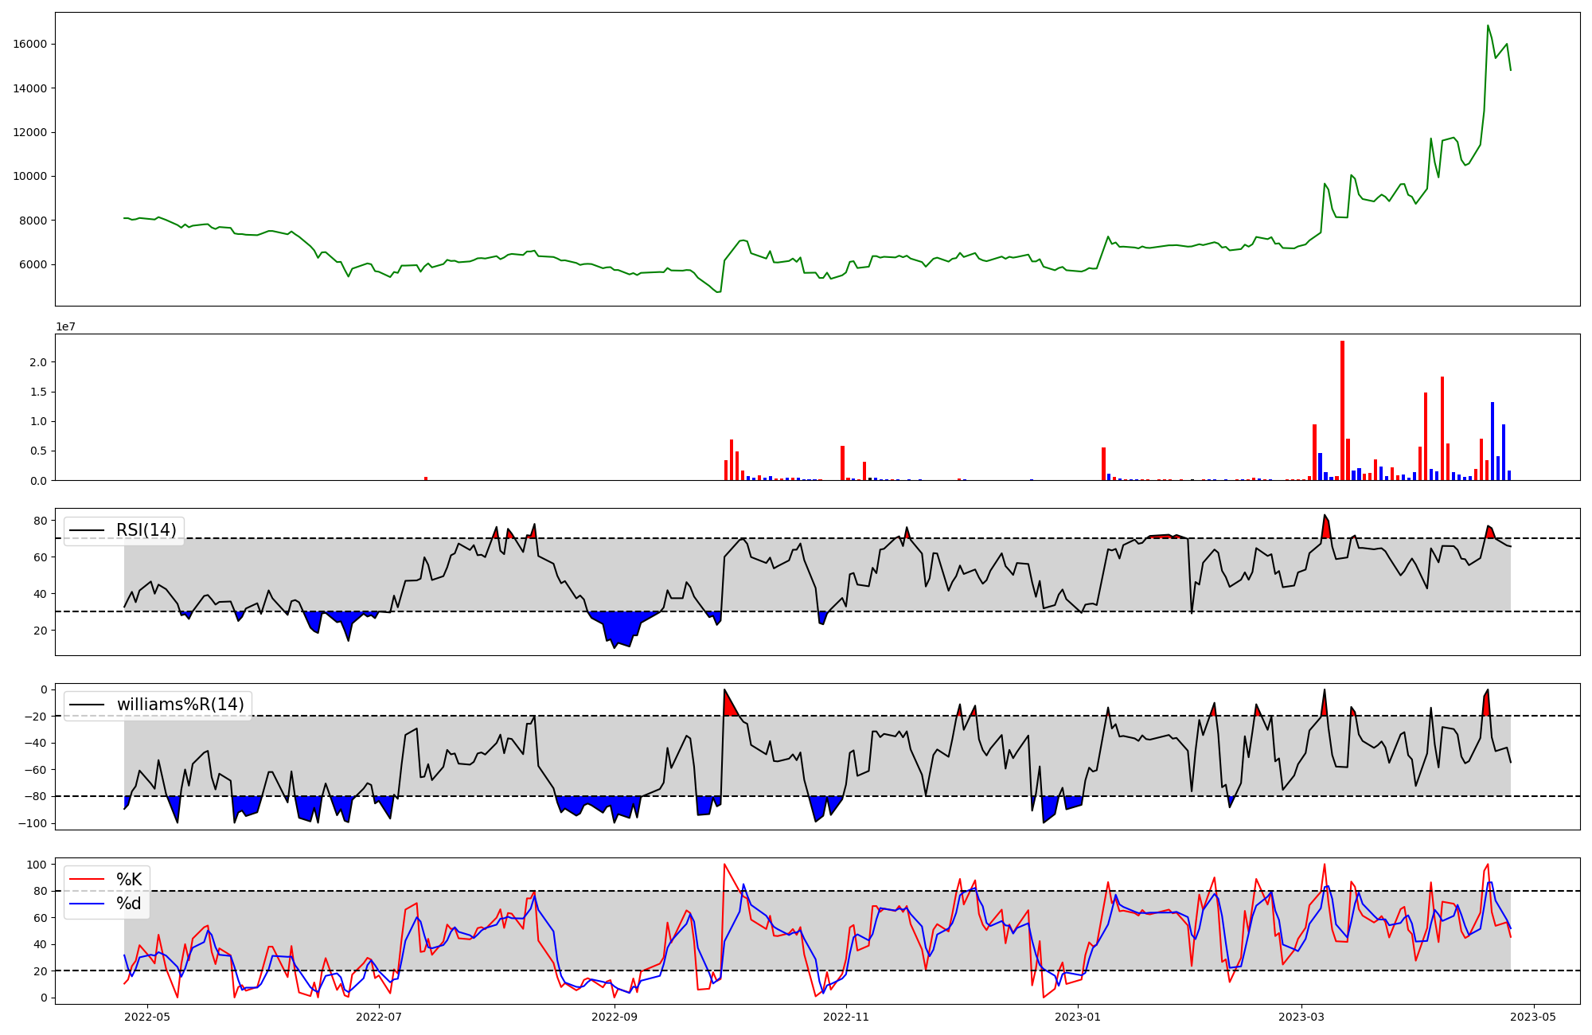Image resolution: width=1592 pixels, height=1035 pixels.
Task: Click the 2.0 volume axis label
Action: pyautogui.click(x=38, y=362)
